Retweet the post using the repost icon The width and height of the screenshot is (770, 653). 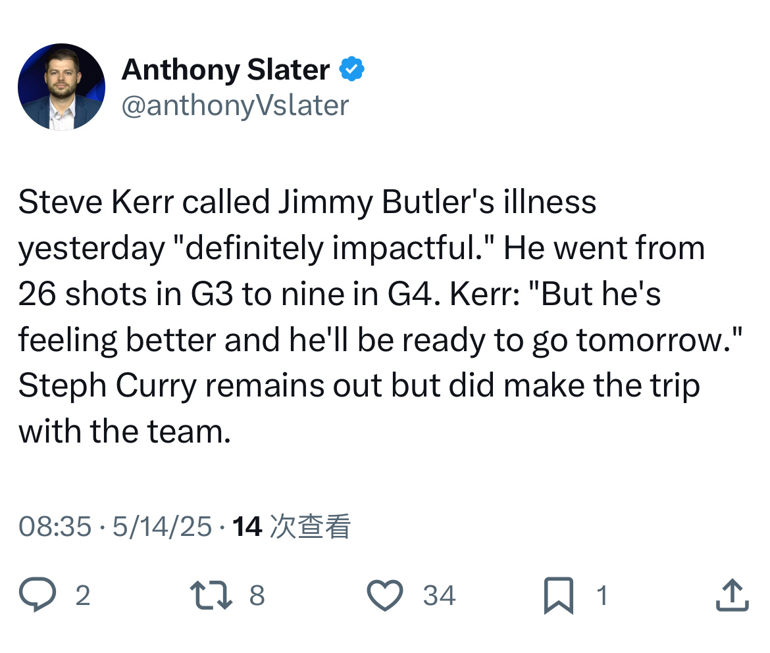coord(211,595)
